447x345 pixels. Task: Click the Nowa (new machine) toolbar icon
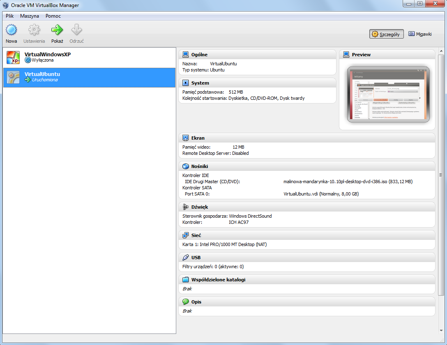click(x=12, y=30)
